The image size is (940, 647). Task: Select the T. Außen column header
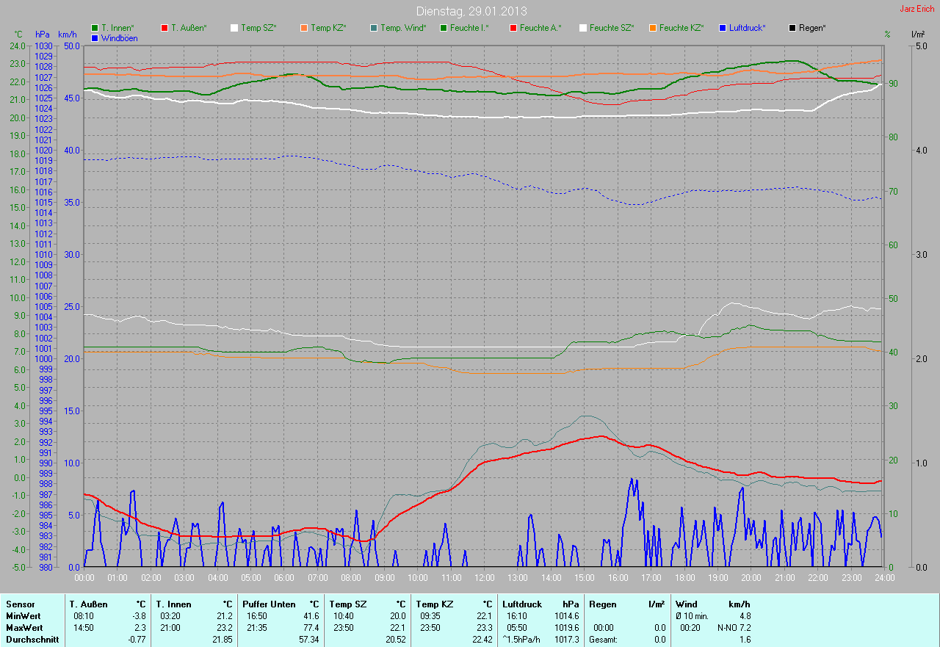tap(89, 604)
